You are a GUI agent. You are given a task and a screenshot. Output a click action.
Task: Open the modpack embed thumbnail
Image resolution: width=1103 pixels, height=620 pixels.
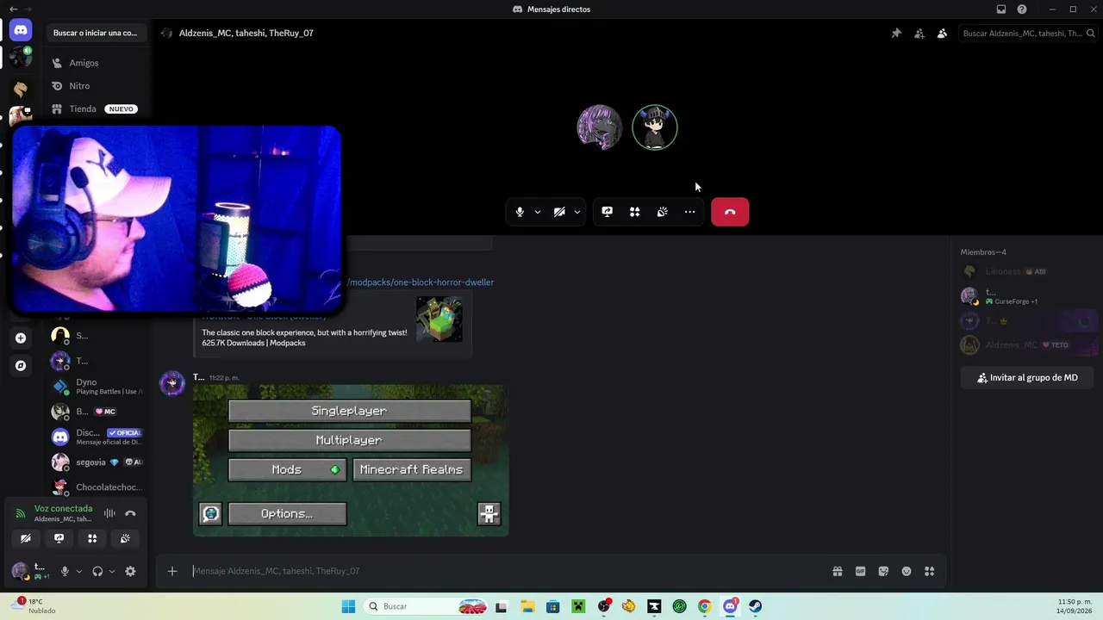tap(439, 319)
